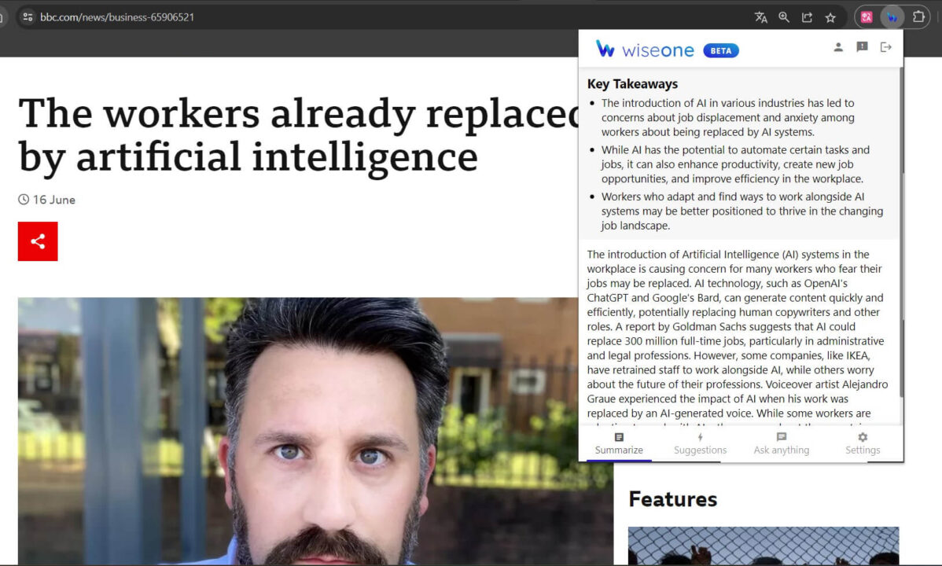Click the zoom magnifier icon in address bar
This screenshot has width=942, height=566.
[784, 17]
